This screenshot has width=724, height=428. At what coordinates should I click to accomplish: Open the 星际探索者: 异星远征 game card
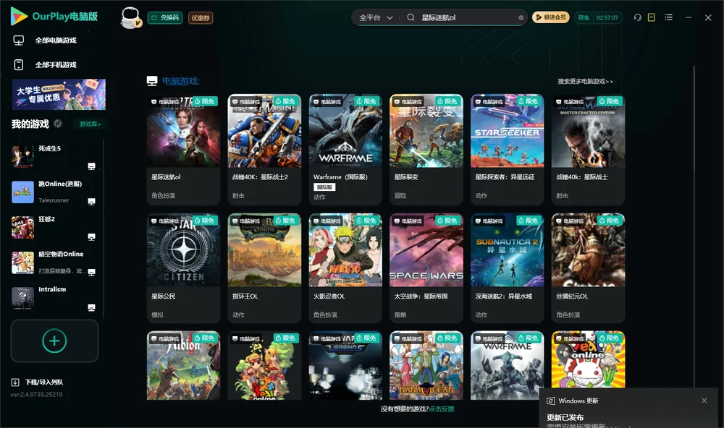507,150
